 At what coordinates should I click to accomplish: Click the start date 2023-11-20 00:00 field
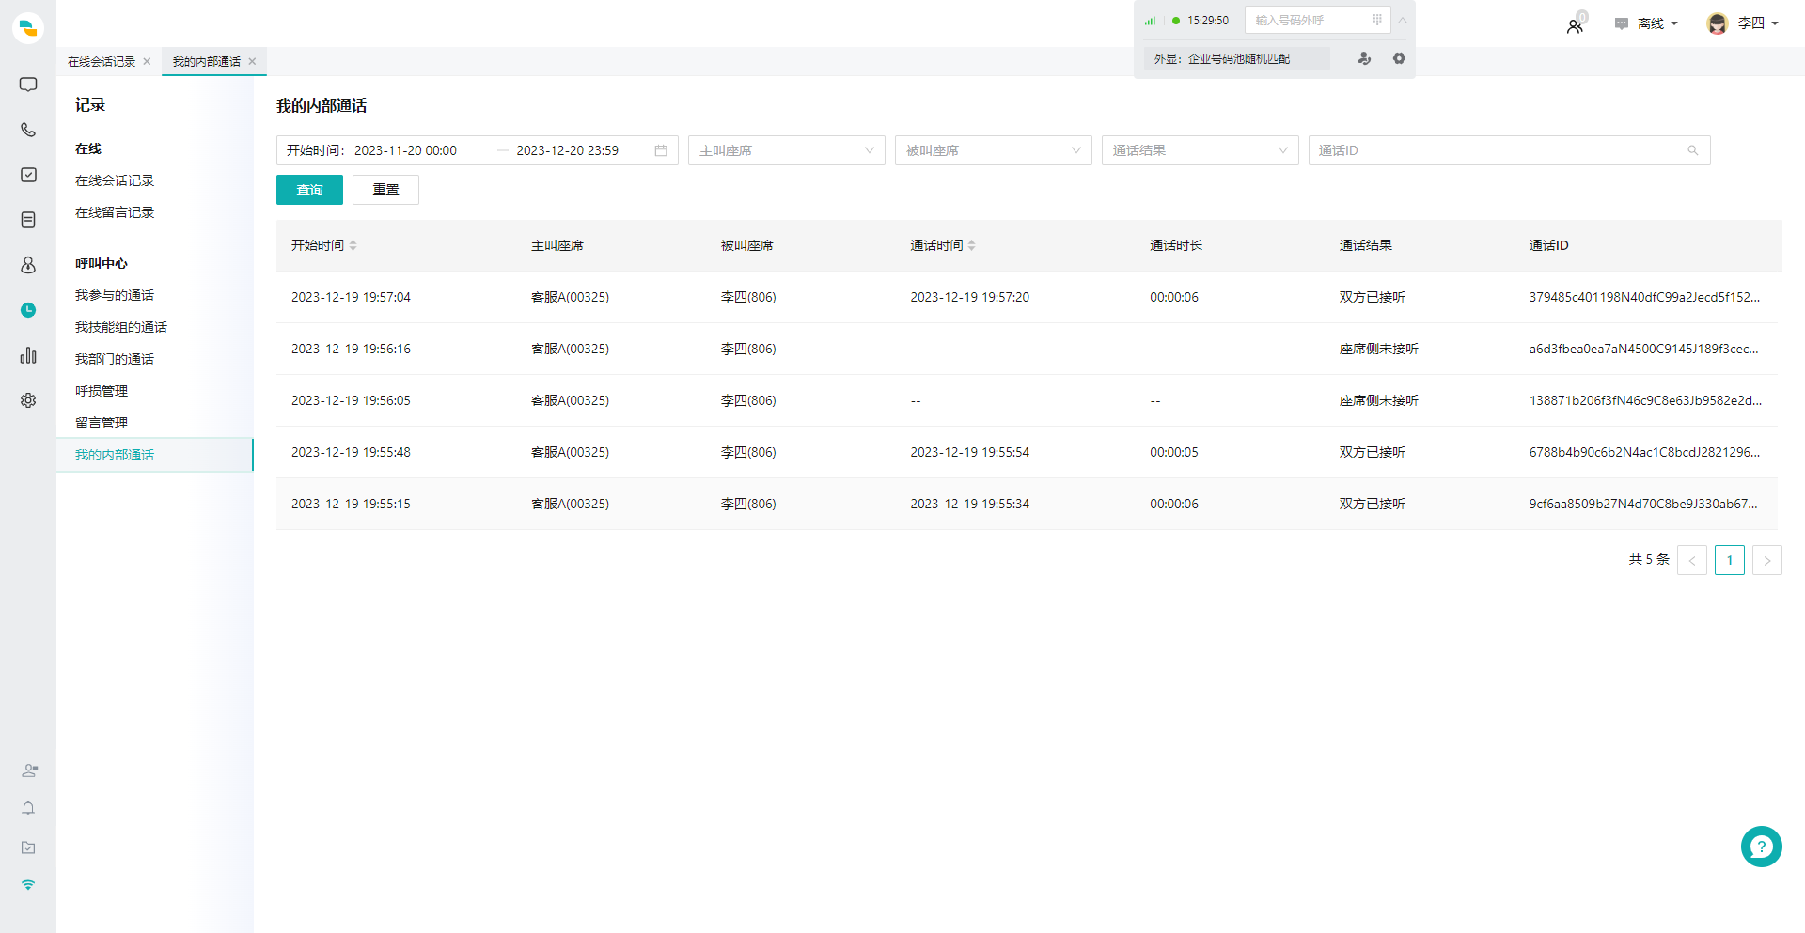[405, 150]
